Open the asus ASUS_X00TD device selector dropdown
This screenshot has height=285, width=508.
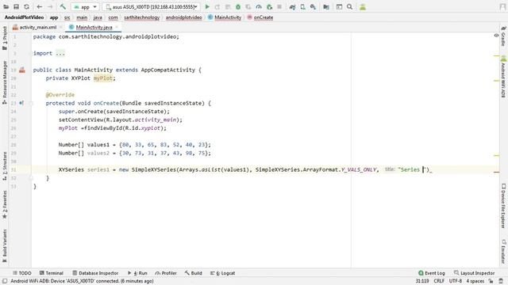[152, 7]
